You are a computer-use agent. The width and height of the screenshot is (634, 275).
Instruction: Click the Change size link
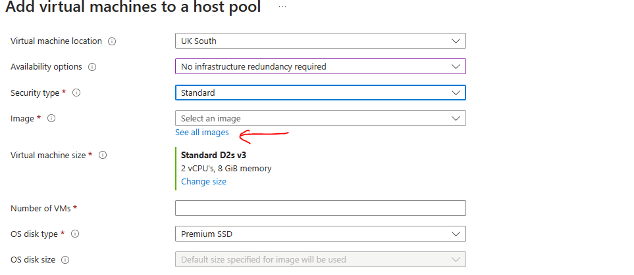click(203, 182)
